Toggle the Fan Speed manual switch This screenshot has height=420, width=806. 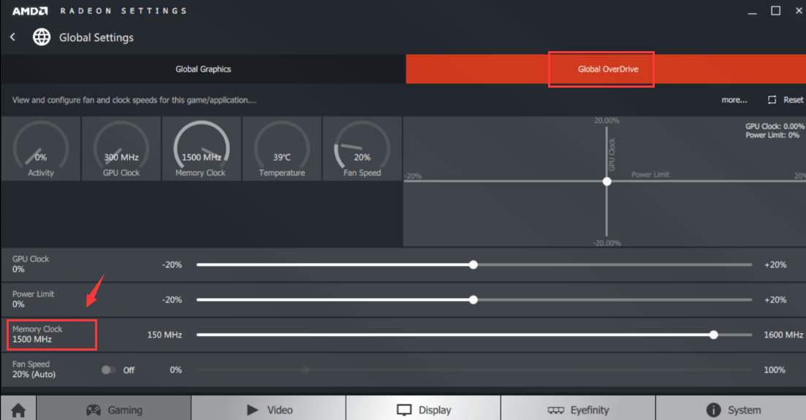click(108, 370)
